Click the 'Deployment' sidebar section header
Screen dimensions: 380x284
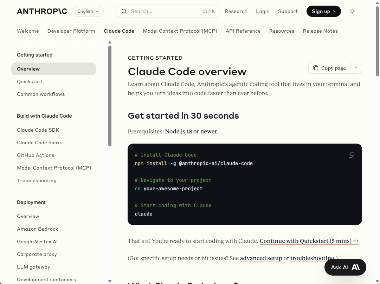(31, 203)
